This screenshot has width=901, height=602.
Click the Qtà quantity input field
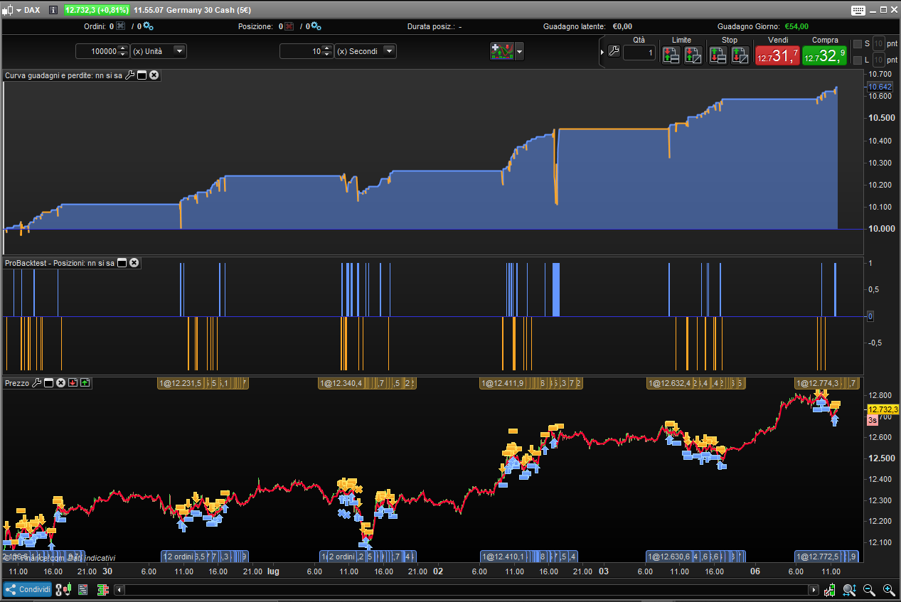click(639, 53)
